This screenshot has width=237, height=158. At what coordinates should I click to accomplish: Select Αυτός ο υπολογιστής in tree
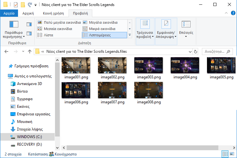[30, 76]
